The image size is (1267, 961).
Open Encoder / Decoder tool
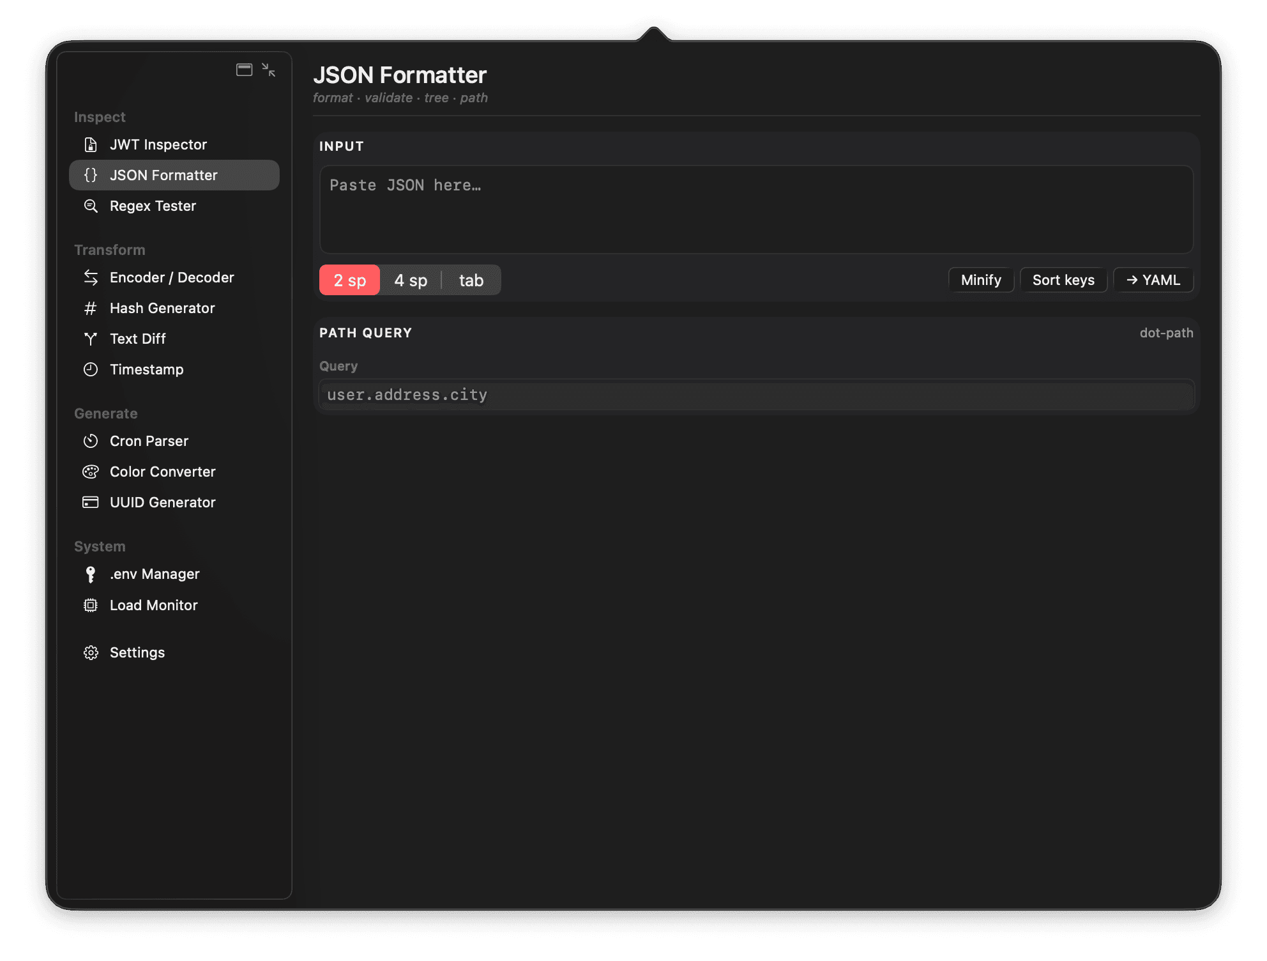click(174, 277)
